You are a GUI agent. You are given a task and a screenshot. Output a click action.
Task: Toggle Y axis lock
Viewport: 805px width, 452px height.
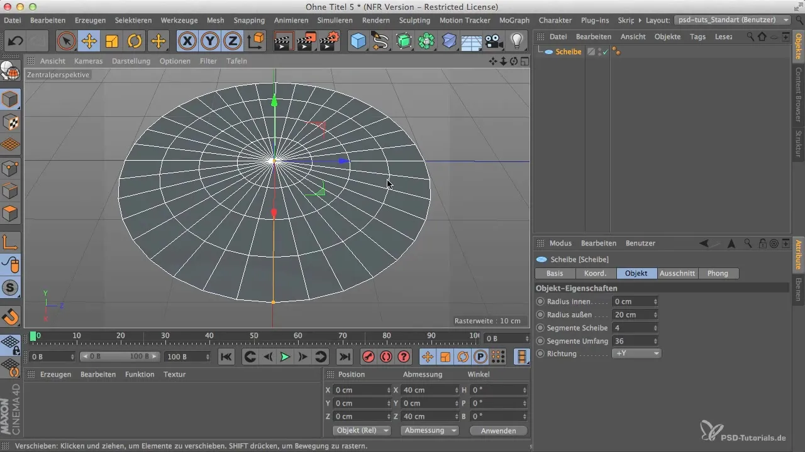(209, 41)
